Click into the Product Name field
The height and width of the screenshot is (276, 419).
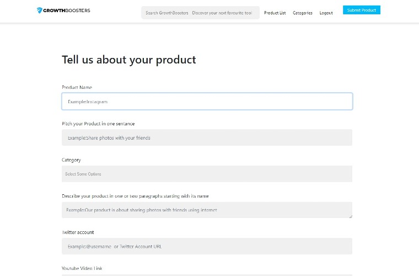[x=207, y=102]
